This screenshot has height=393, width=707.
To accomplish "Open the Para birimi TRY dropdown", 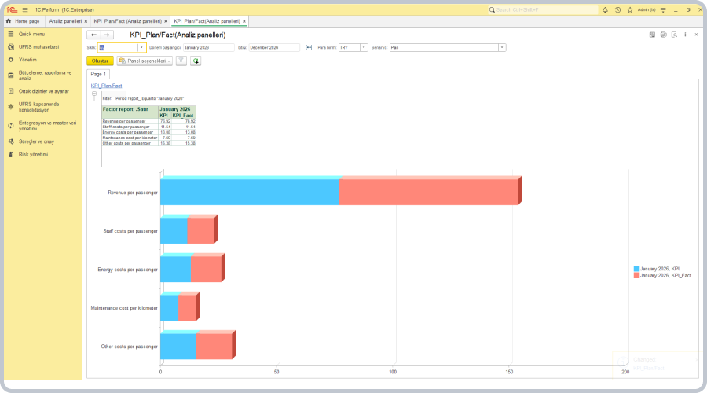I will pos(363,47).
